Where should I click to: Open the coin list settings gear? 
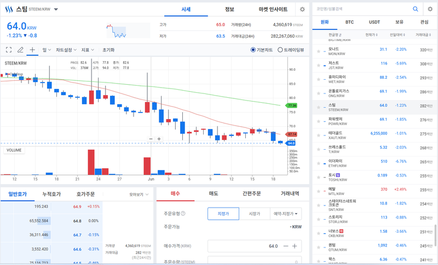pyautogui.click(x=430, y=9)
